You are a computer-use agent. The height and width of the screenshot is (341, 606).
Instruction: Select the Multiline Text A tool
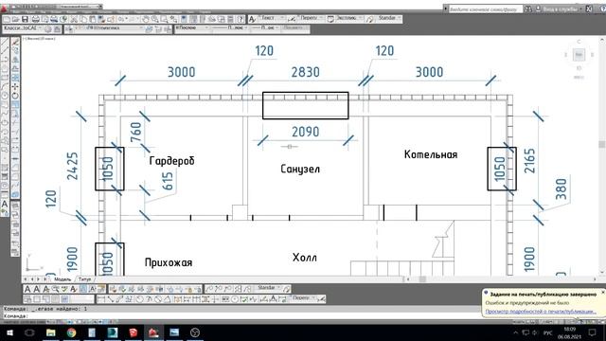(x=5, y=204)
